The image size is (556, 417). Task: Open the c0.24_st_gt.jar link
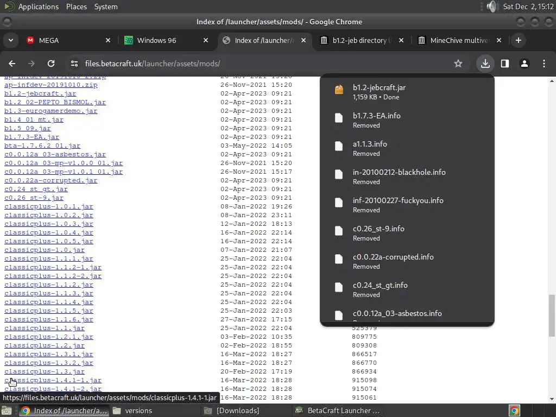pos(36,189)
